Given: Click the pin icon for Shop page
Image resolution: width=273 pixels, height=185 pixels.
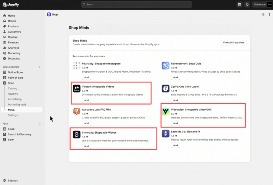Looking at the screenshot, I should click(263, 15).
